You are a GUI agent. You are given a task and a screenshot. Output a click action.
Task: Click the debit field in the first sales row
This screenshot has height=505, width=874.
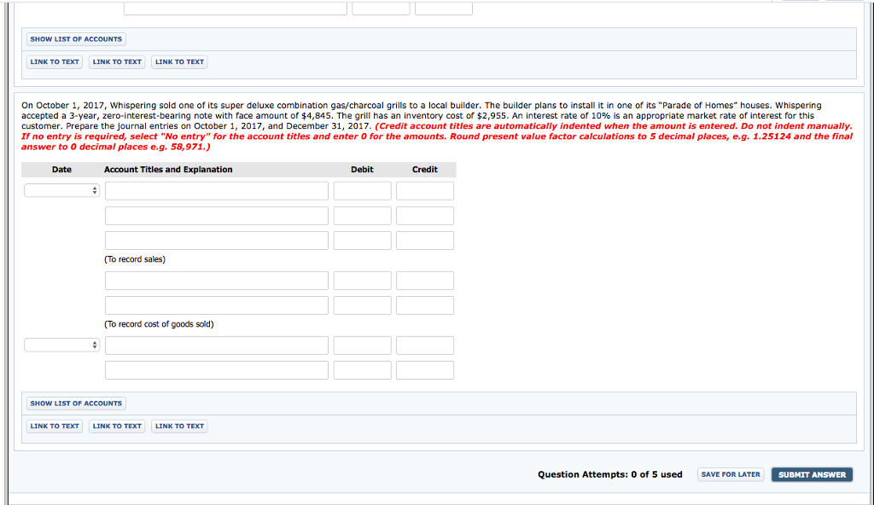point(362,190)
